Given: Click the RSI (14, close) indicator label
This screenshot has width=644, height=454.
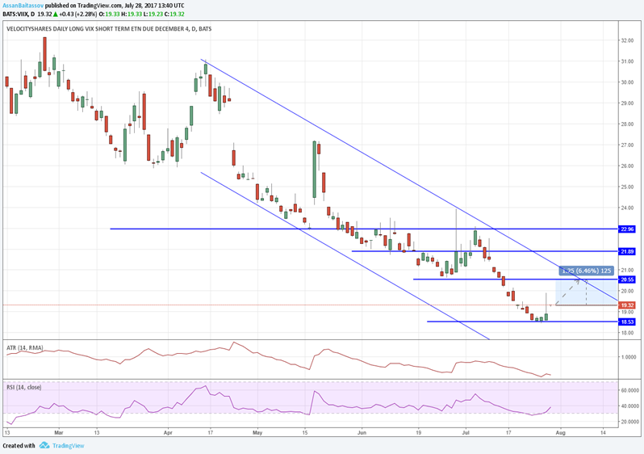Looking at the screenshot, I should pyautogui.click(x=24, y=387).
